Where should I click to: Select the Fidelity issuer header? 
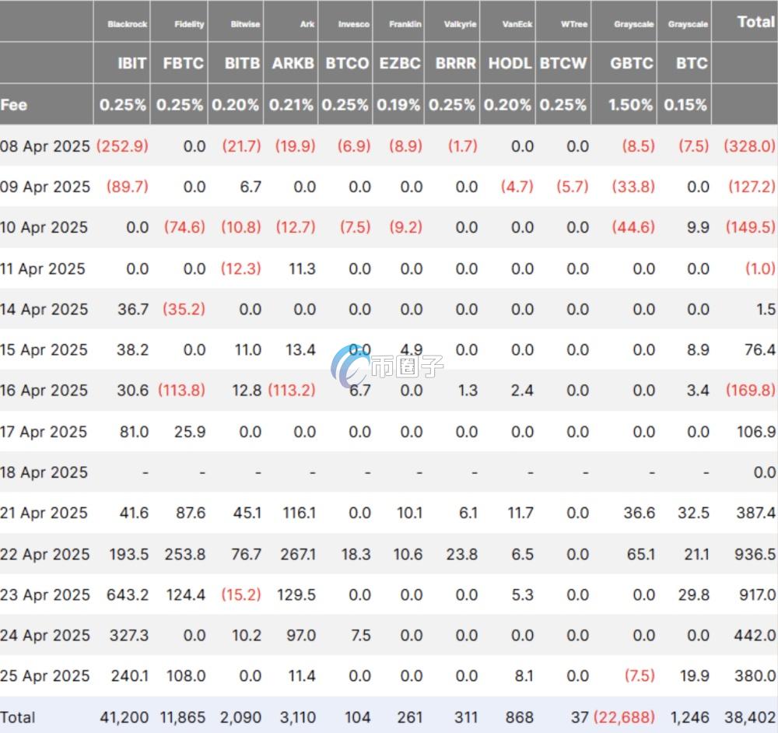[189, 24]
